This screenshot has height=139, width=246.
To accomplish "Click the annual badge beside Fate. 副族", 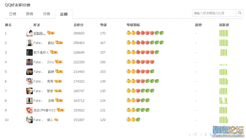I will pyautogui.click(x=59, y=71).
